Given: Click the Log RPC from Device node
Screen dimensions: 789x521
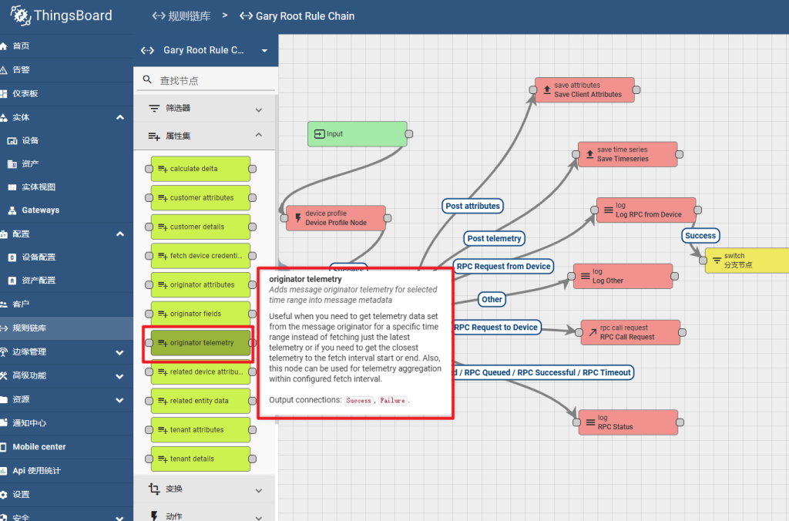Looking at the screenshot, I should 646,210.
